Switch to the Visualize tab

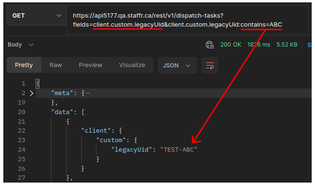(132, 65)
